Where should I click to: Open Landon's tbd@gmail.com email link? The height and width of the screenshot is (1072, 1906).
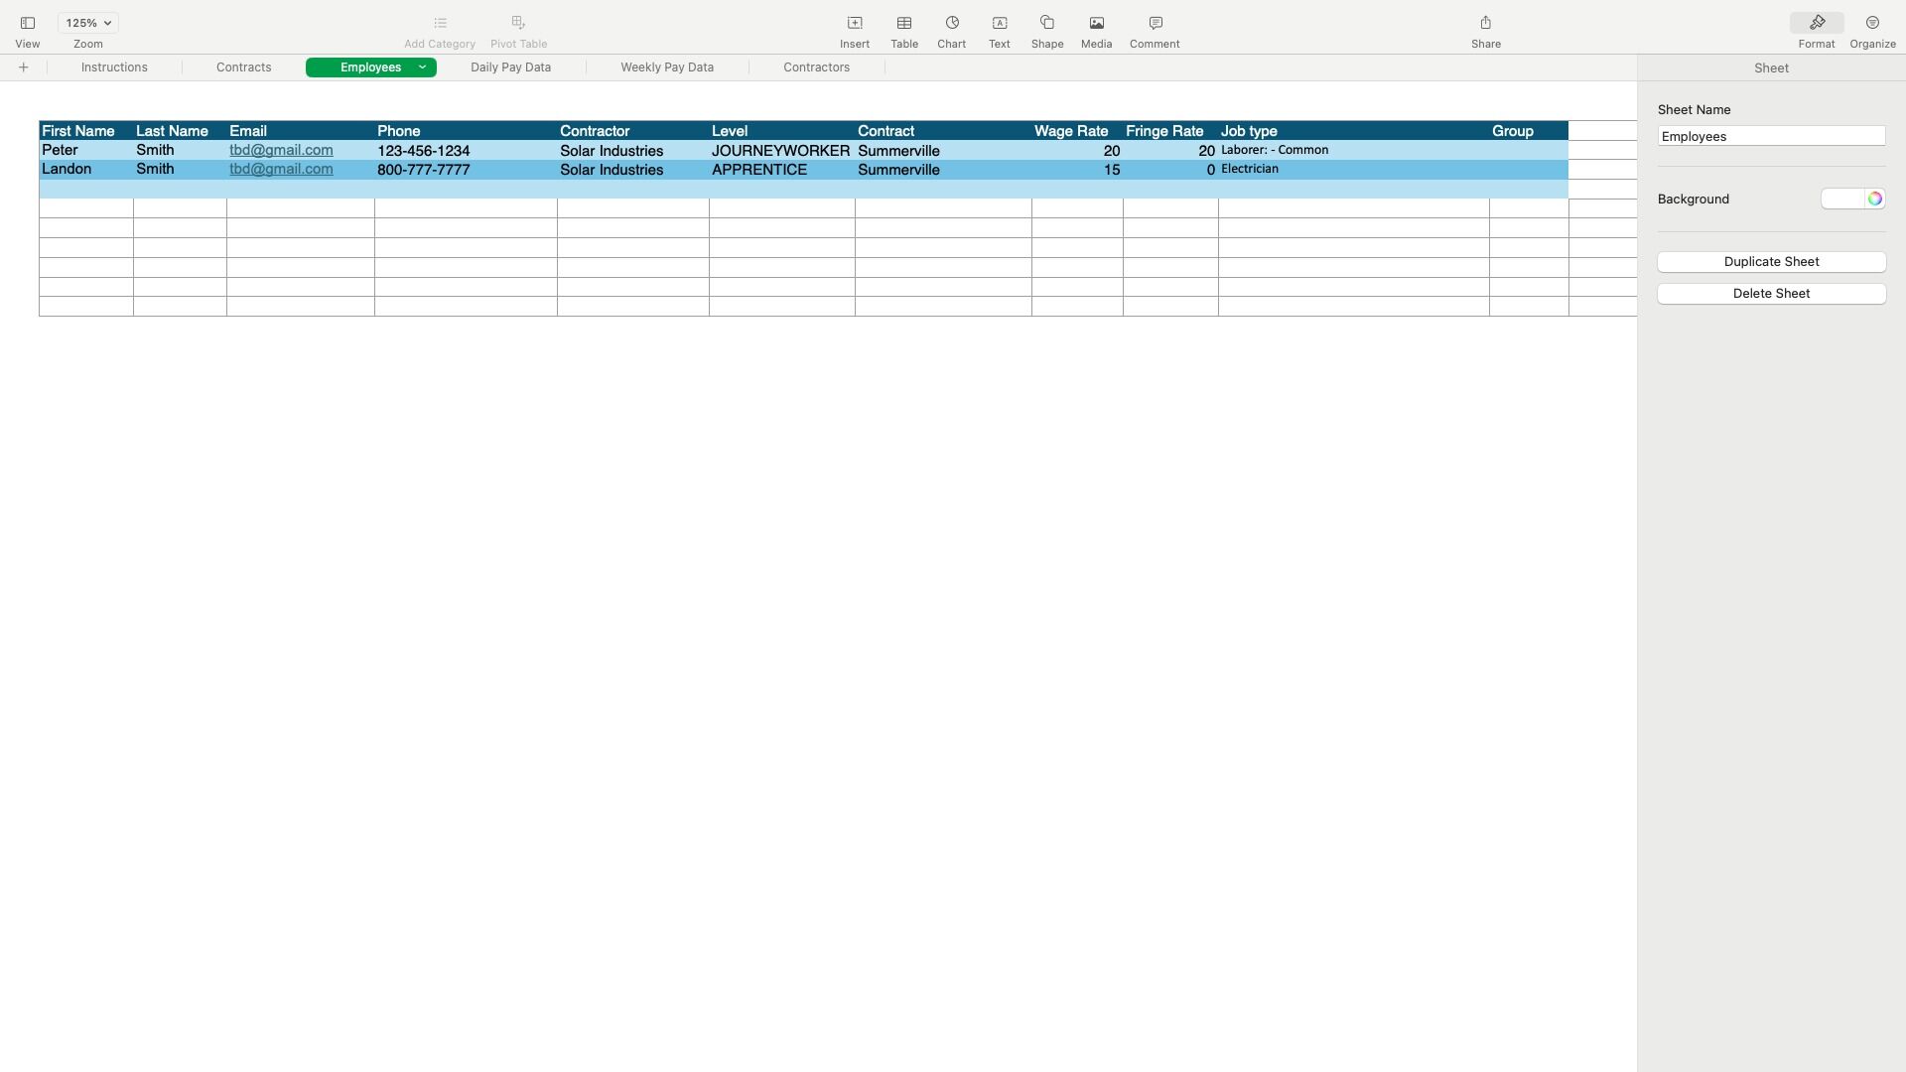point(281,169)
